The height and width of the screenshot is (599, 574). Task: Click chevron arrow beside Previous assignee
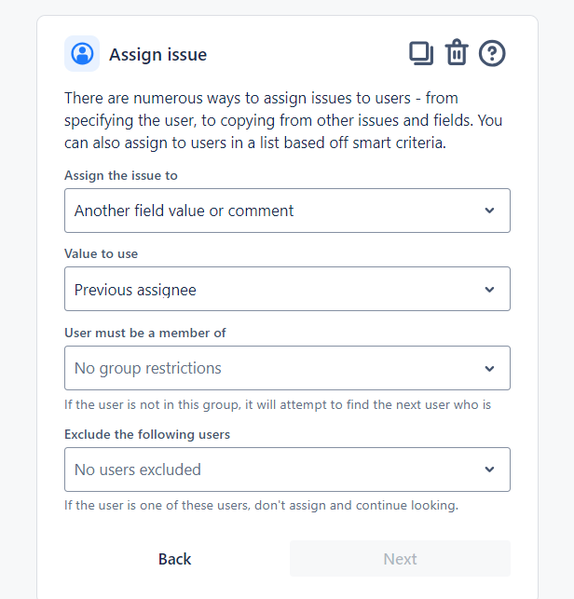click(490, 290)
